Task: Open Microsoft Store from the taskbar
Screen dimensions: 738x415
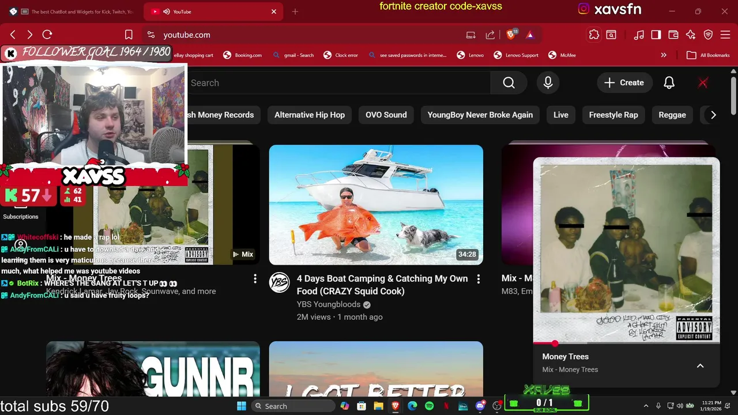Action: click(362, 406)
